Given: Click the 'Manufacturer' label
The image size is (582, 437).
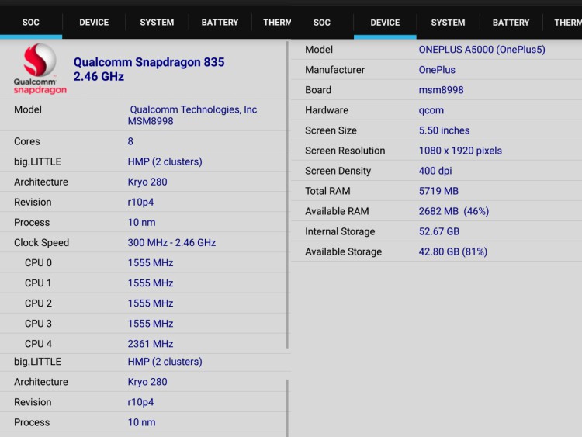Looking at the screenshot, I should [334, 70].
